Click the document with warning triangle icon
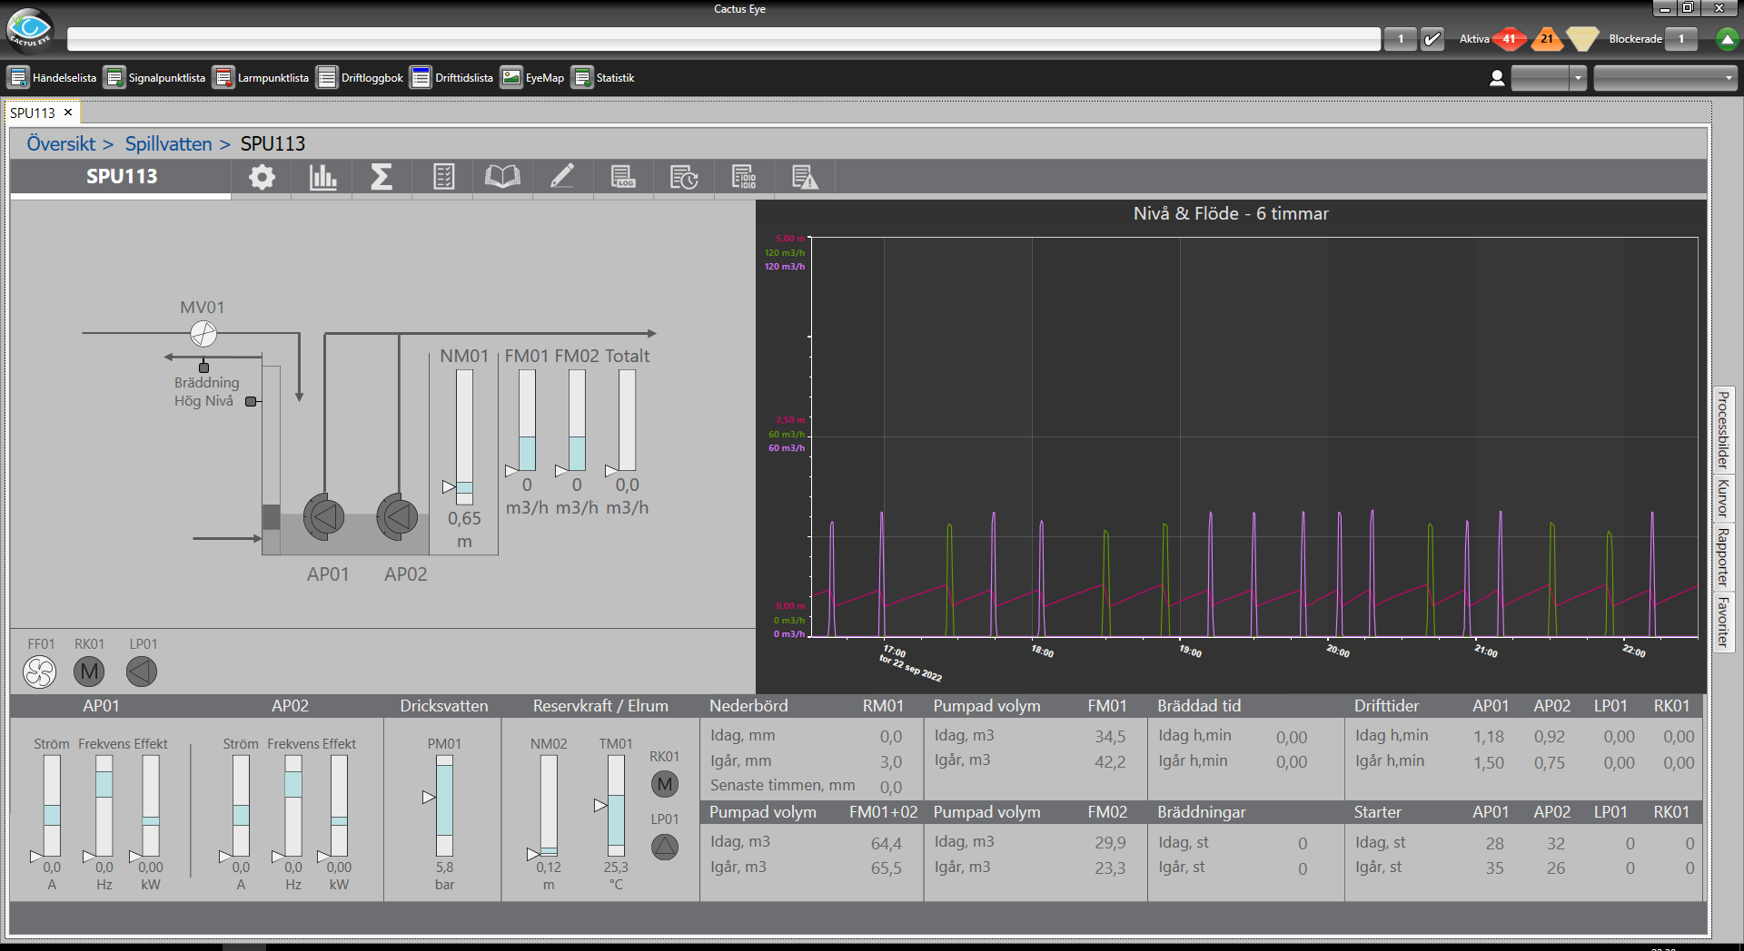The image size is (1744, 951). [805, 177]
